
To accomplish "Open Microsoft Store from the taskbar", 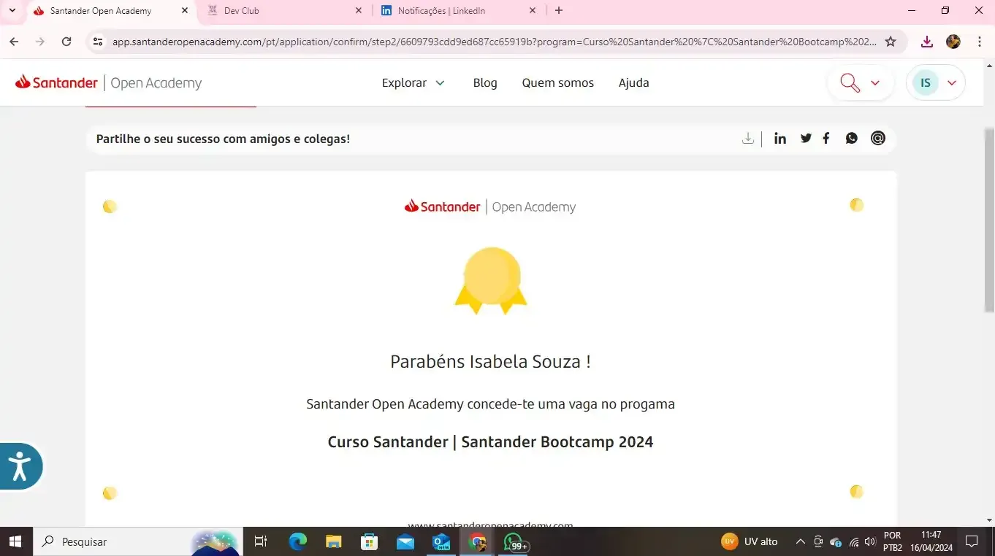I will click(x=370, y=541).
